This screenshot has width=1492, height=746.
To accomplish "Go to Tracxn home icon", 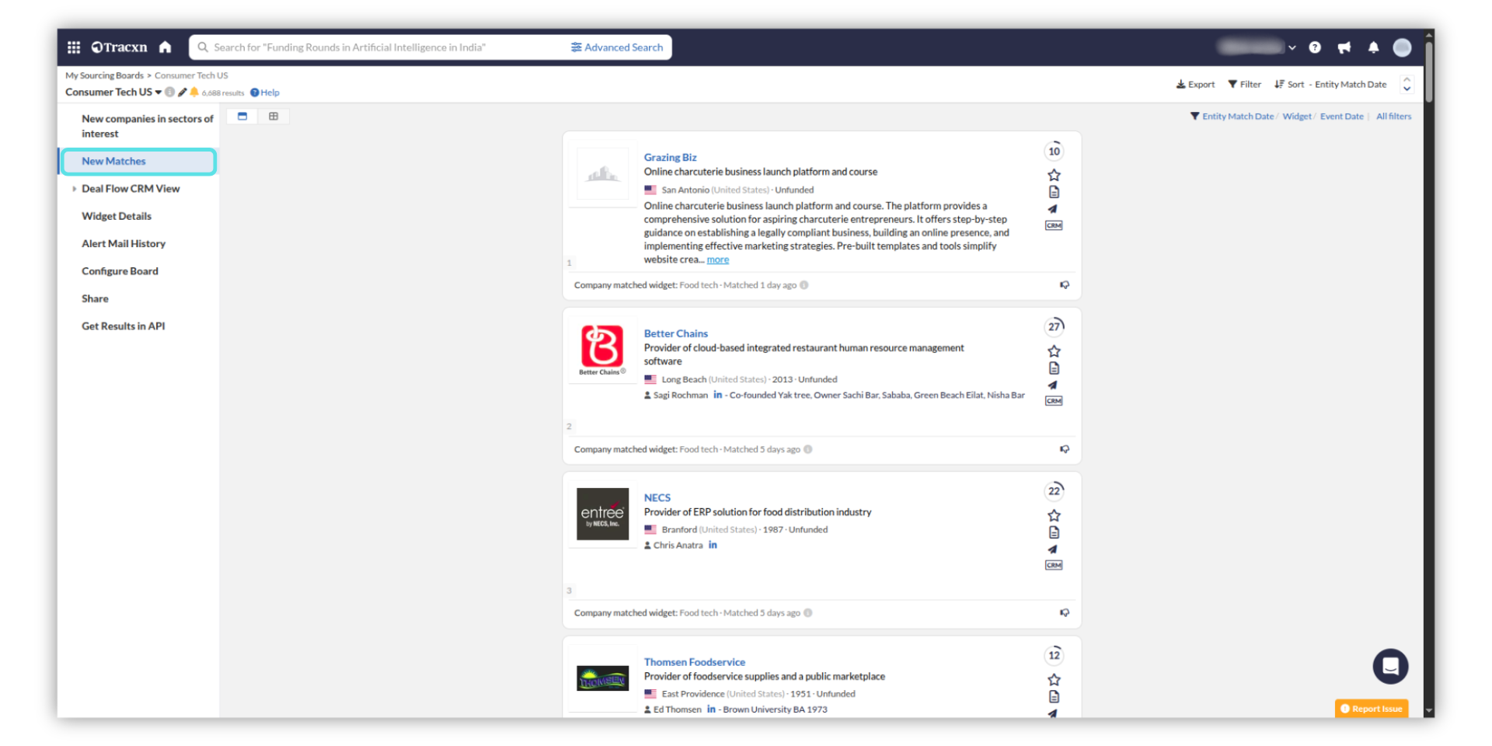I will click(x=165, y=47).
